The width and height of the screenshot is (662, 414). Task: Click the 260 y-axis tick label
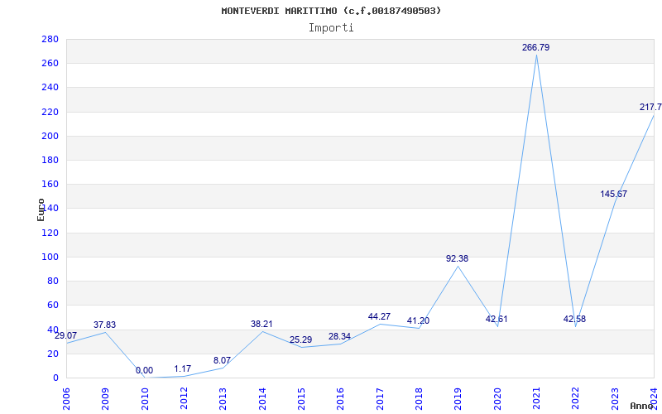(50, 64)
